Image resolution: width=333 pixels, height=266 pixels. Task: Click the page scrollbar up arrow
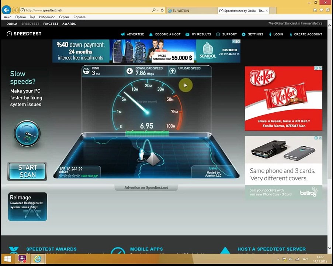click(x=330, y=25)
